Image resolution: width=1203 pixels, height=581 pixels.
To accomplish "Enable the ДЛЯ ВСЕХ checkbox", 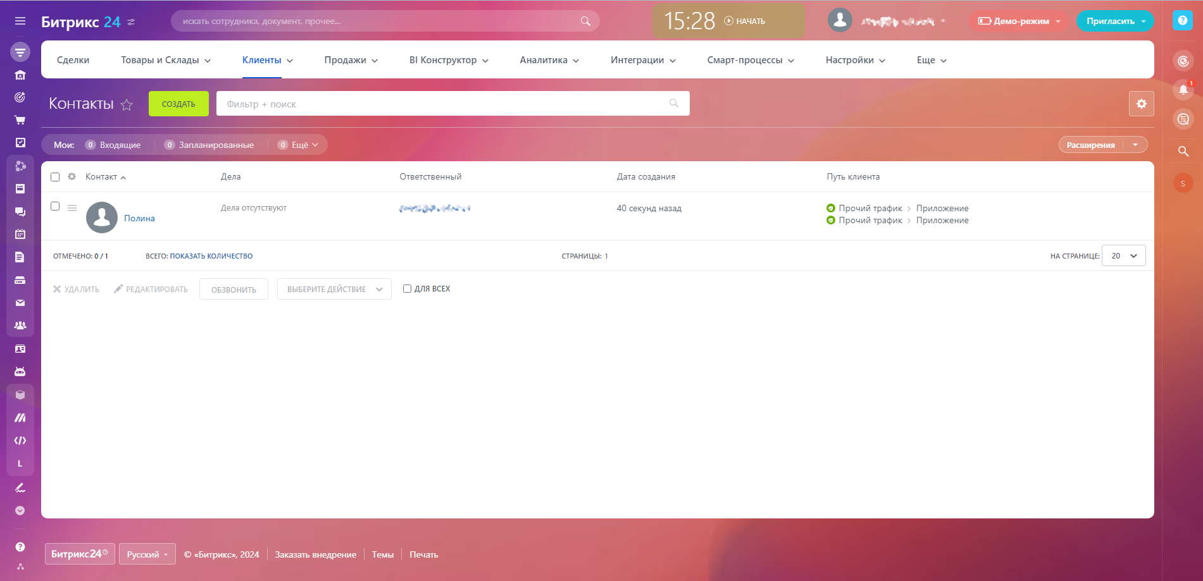I will click(407, 289).
